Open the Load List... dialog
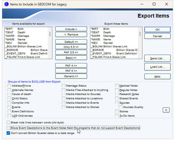The image size is (175, 141). (157, 67)
